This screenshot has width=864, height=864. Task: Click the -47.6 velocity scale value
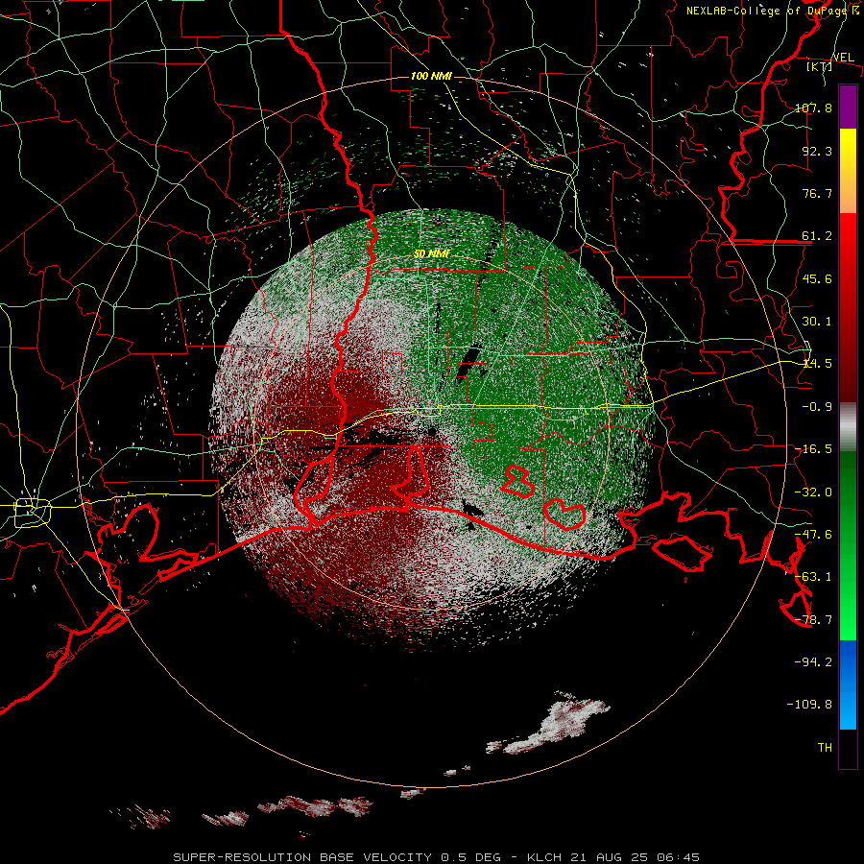(x=813, y=535)
